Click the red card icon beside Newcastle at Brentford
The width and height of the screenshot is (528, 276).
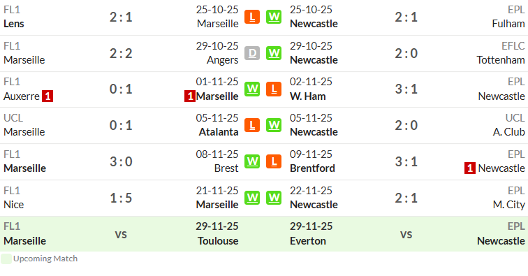pos(470,168)
